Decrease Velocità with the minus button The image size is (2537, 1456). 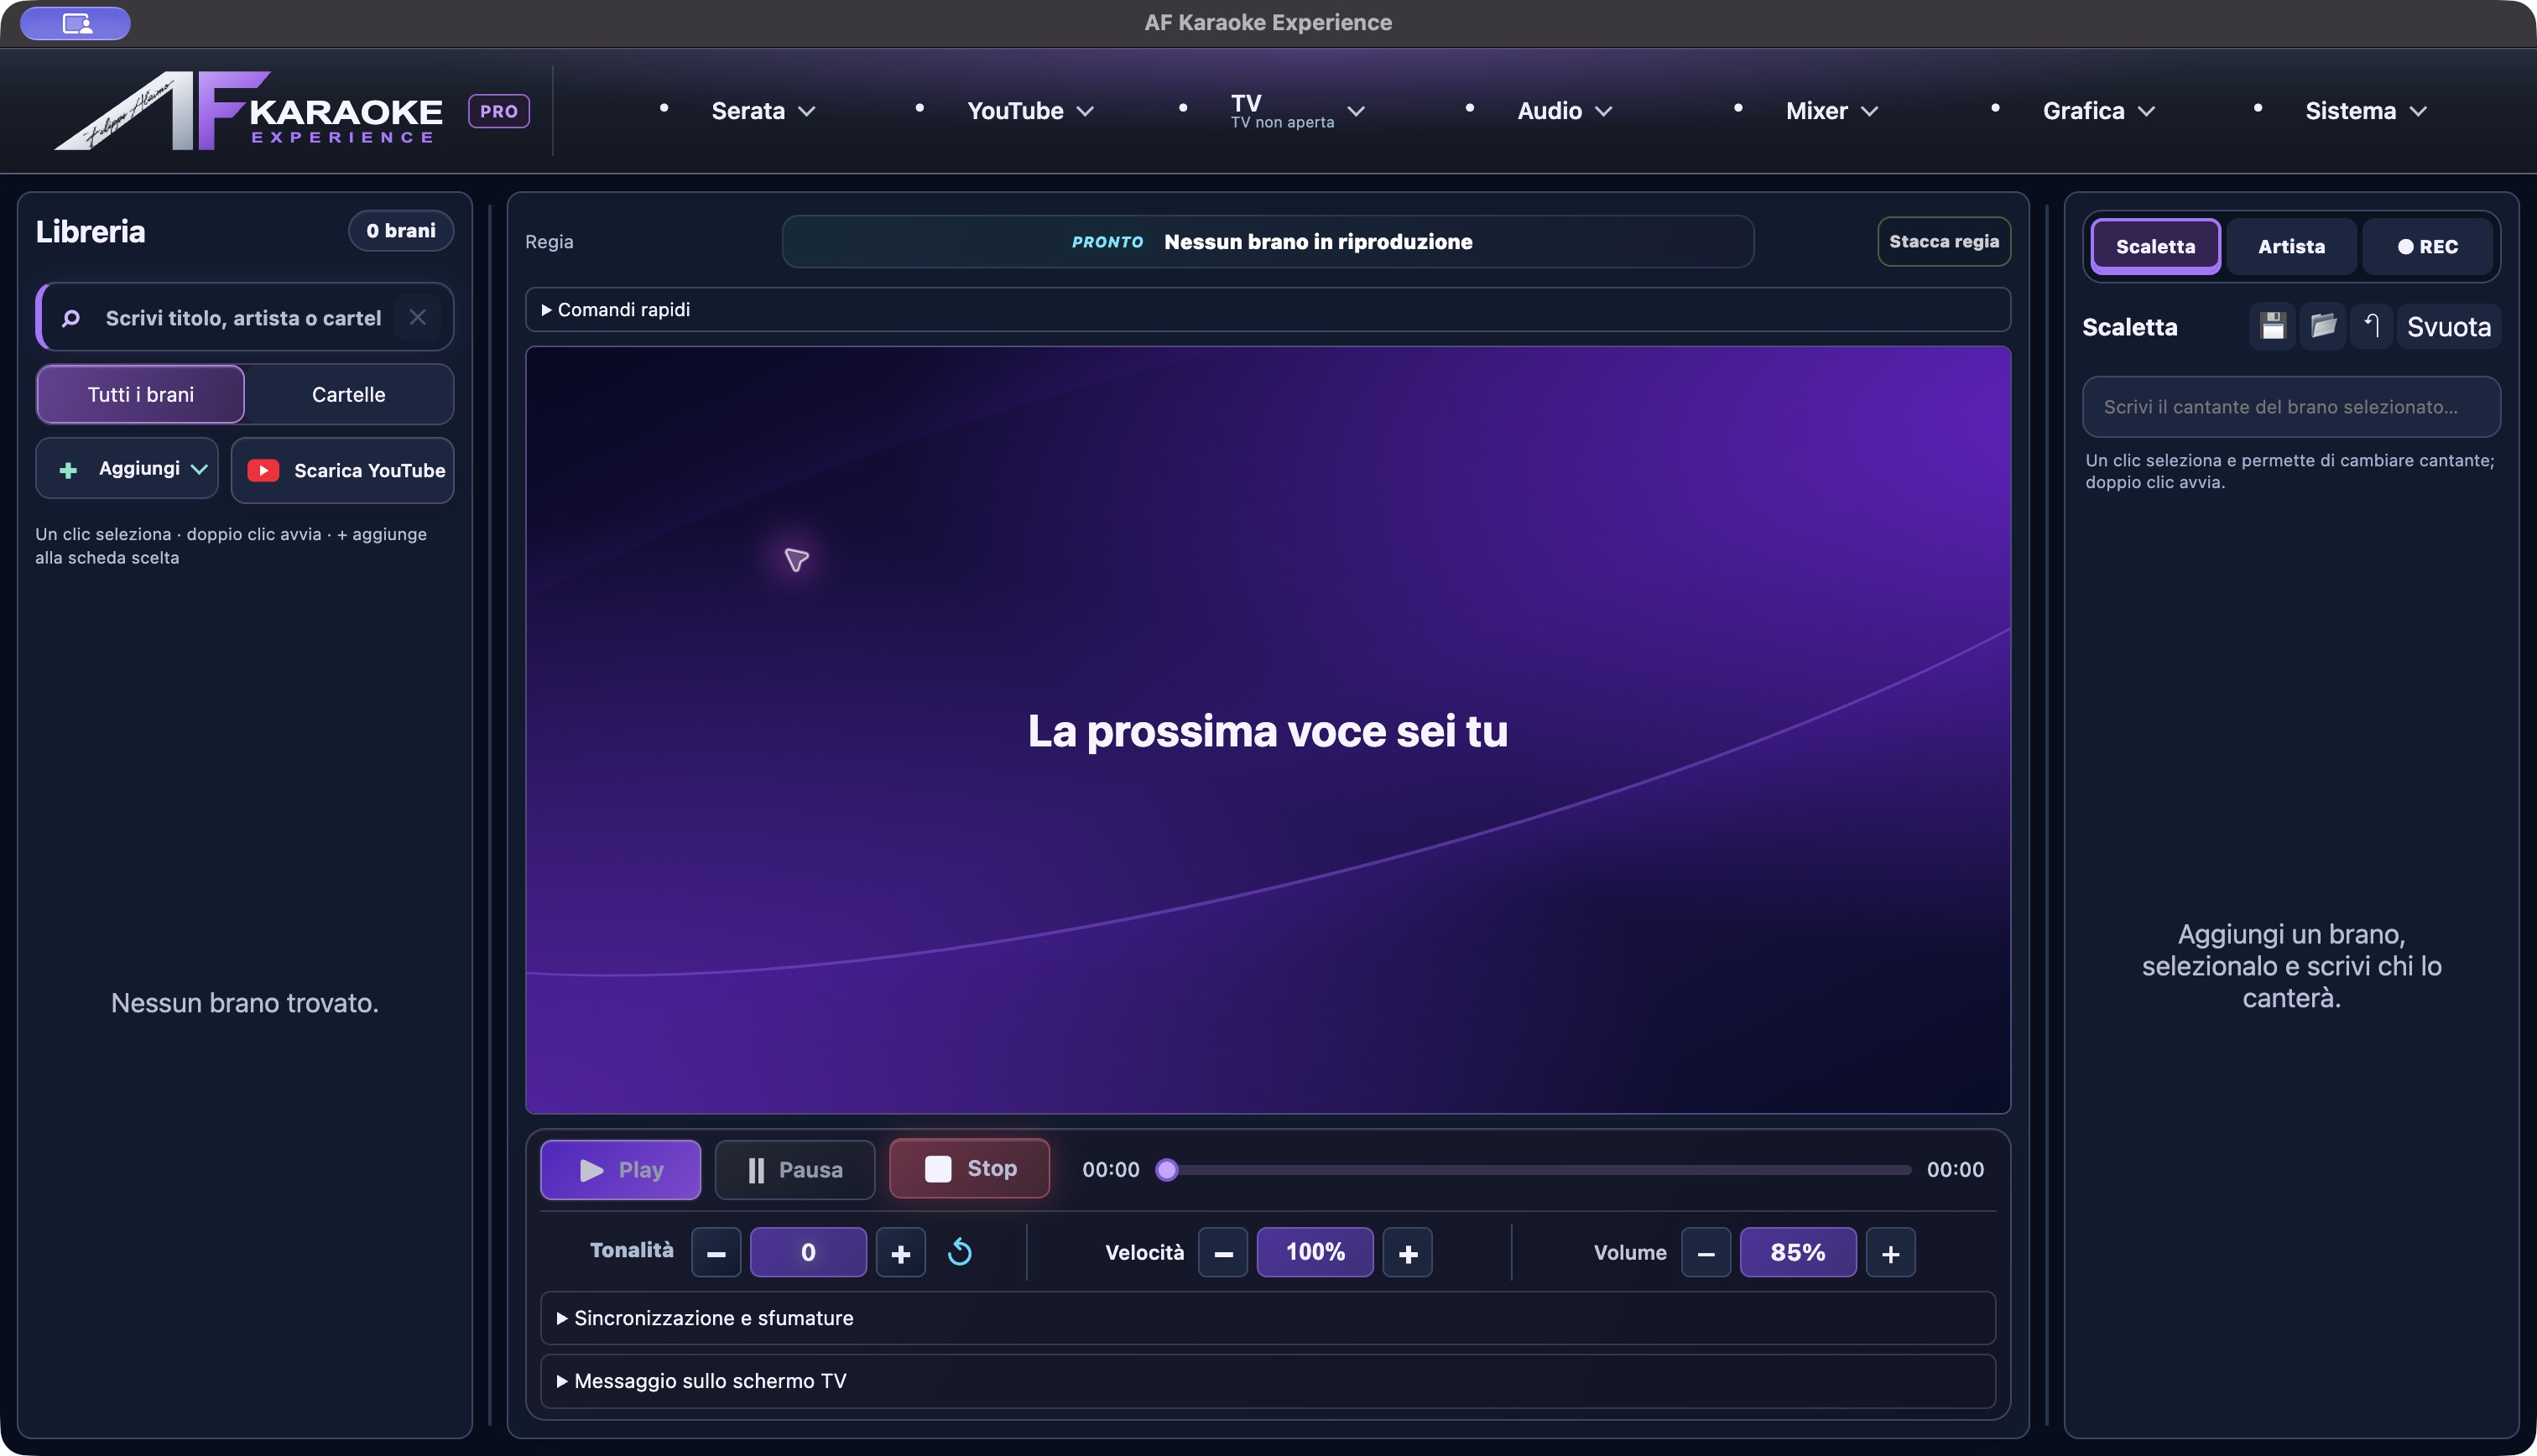(x=1223, y=1252)
